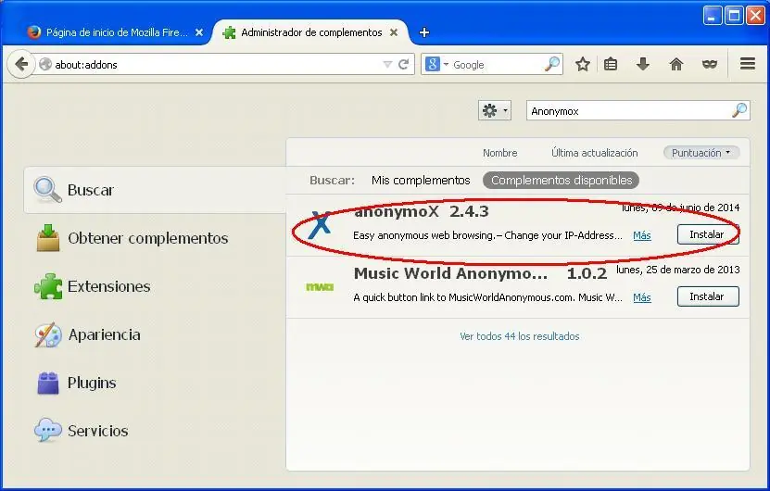
Task: Show bookmarks list icon
Action: (x=611, y=64)
